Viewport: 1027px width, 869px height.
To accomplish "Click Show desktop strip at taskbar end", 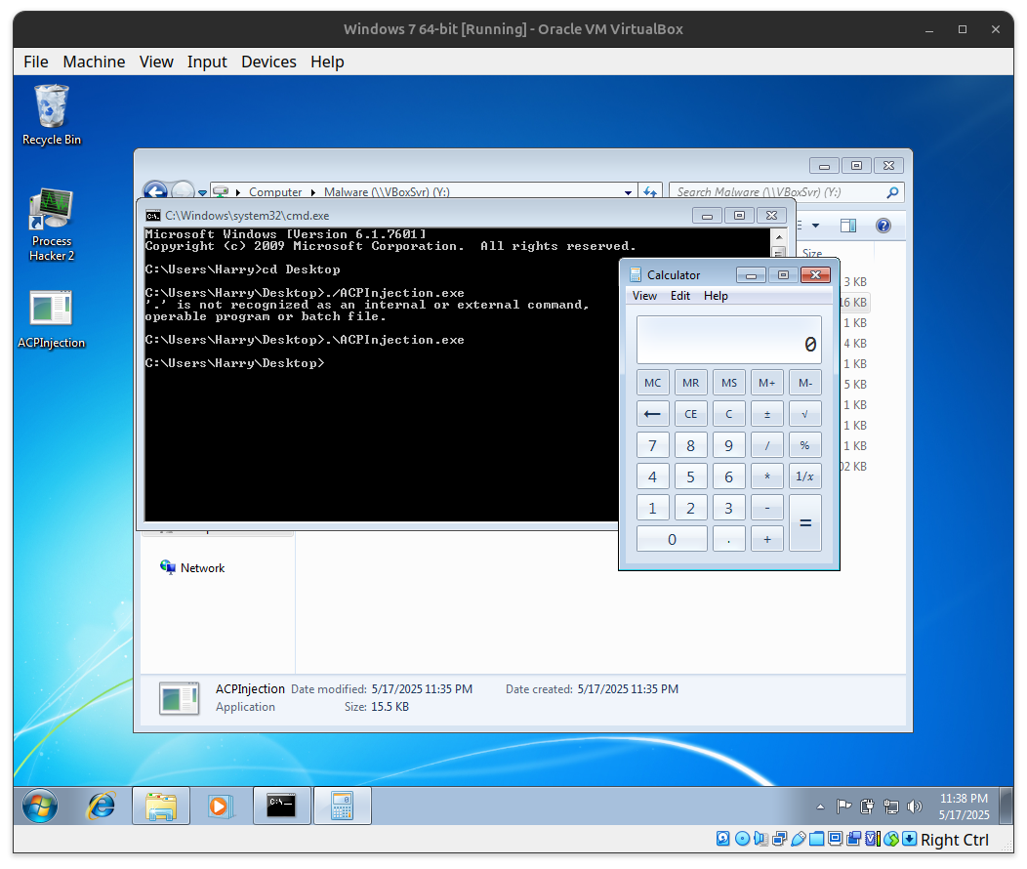I will pyautogui.click(x=1006, y=806).
